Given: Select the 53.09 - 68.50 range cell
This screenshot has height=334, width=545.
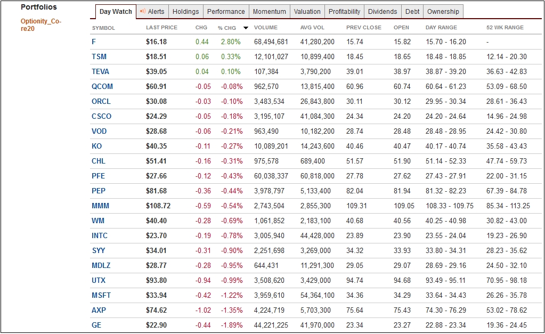Looking at the screenshot, I should click(x=507, y=86).
